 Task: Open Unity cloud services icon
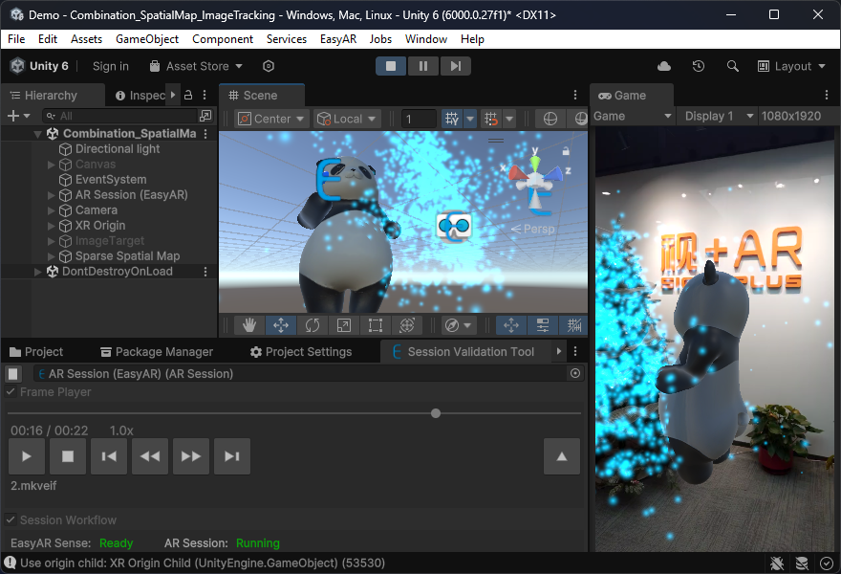click(x=664, y=66)
